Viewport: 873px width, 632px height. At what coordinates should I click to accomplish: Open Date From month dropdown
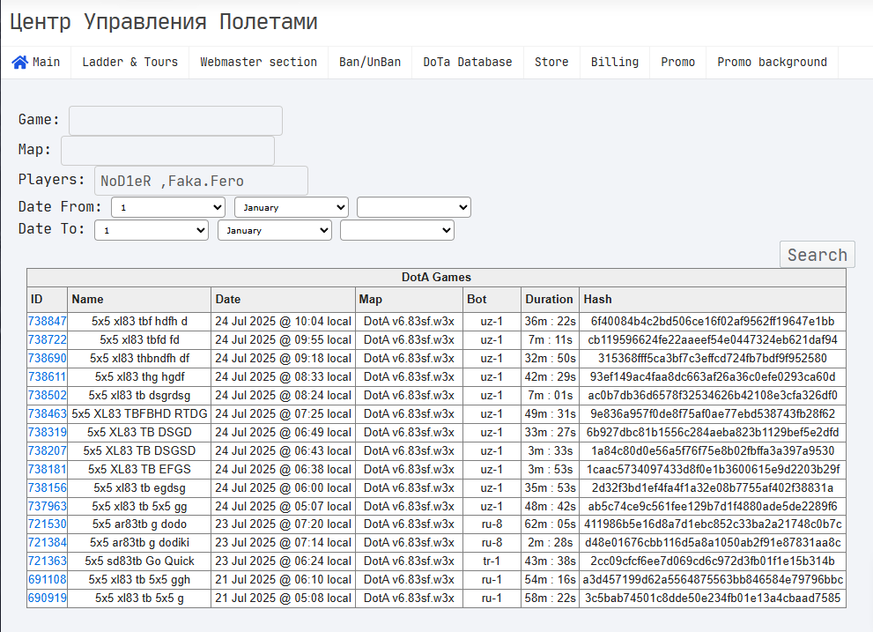pyautogui.click(x=292, y=207)
